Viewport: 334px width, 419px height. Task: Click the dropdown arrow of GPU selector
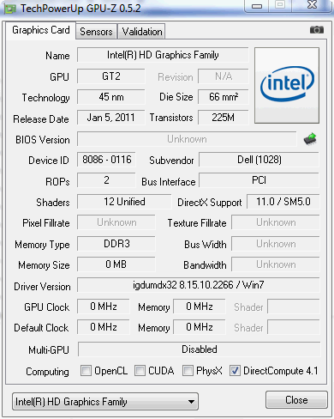[192, 402]
